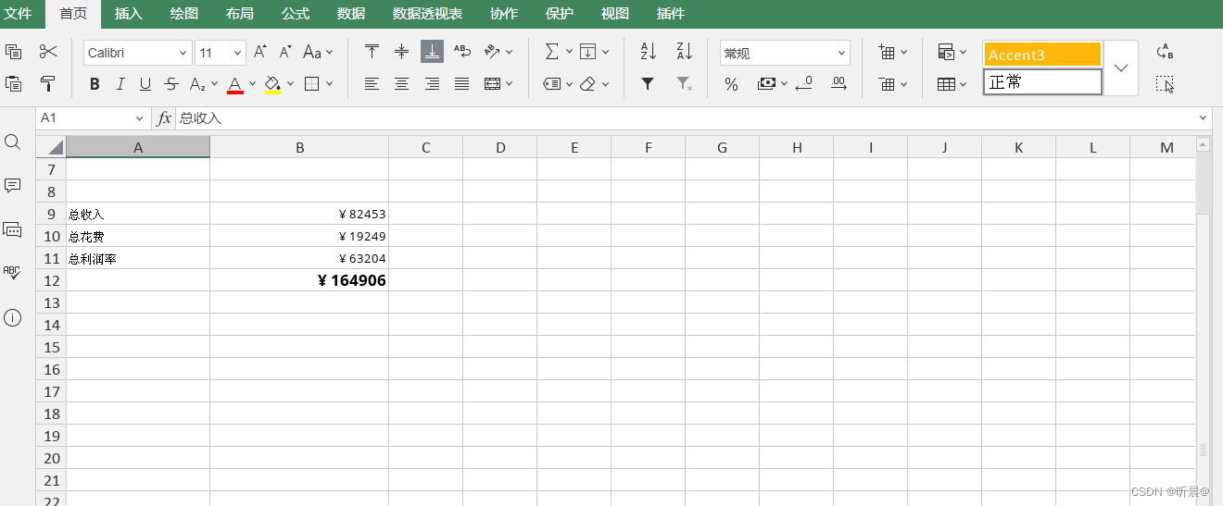Select the Format Painter brush icon
The image size is (1223, 506).
tap(48, 83)
